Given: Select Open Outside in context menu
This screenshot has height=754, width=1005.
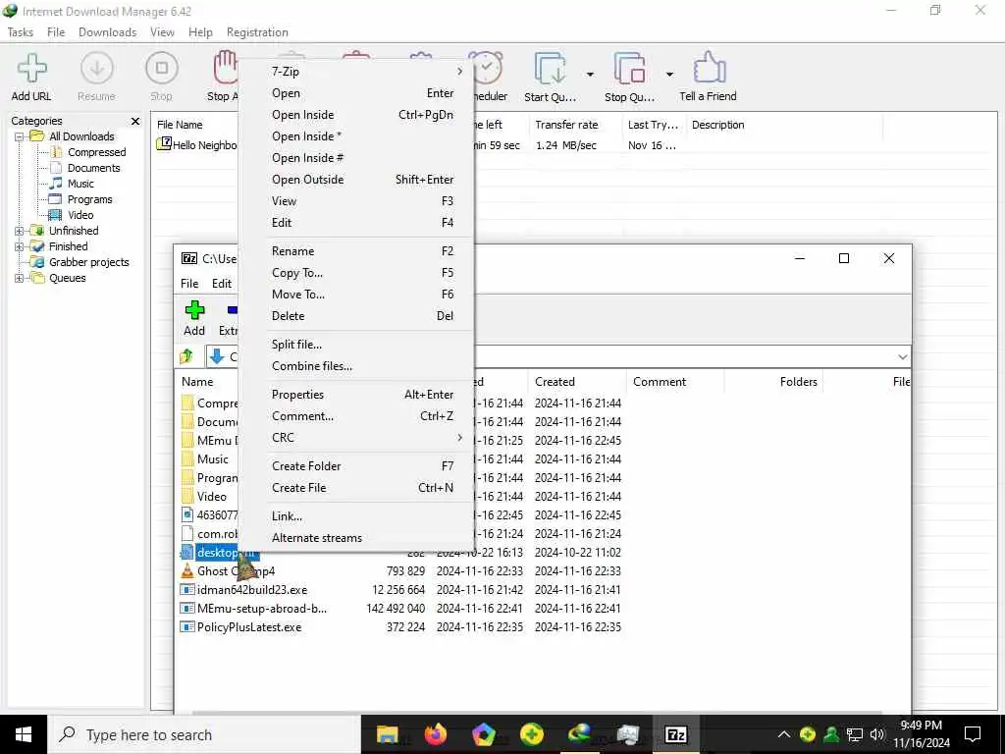Looking at the screenshot, I should [x=355, y=180].
